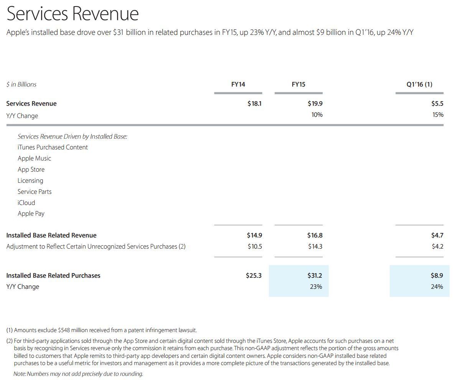Click the $16.8 Installed Base Revenue value

(x=315, y=236)
